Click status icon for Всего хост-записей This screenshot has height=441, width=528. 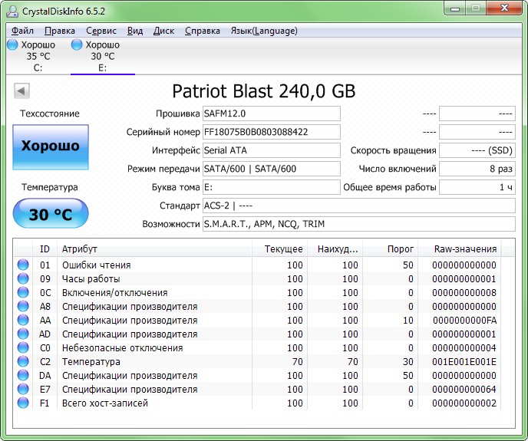[x=23, y=403]
